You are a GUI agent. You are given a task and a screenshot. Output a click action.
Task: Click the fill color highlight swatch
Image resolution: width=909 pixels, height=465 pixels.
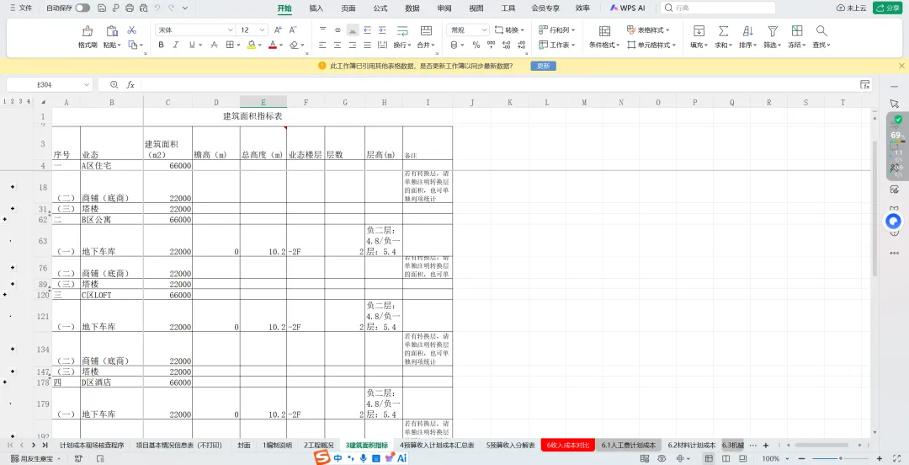pos(251,45)
